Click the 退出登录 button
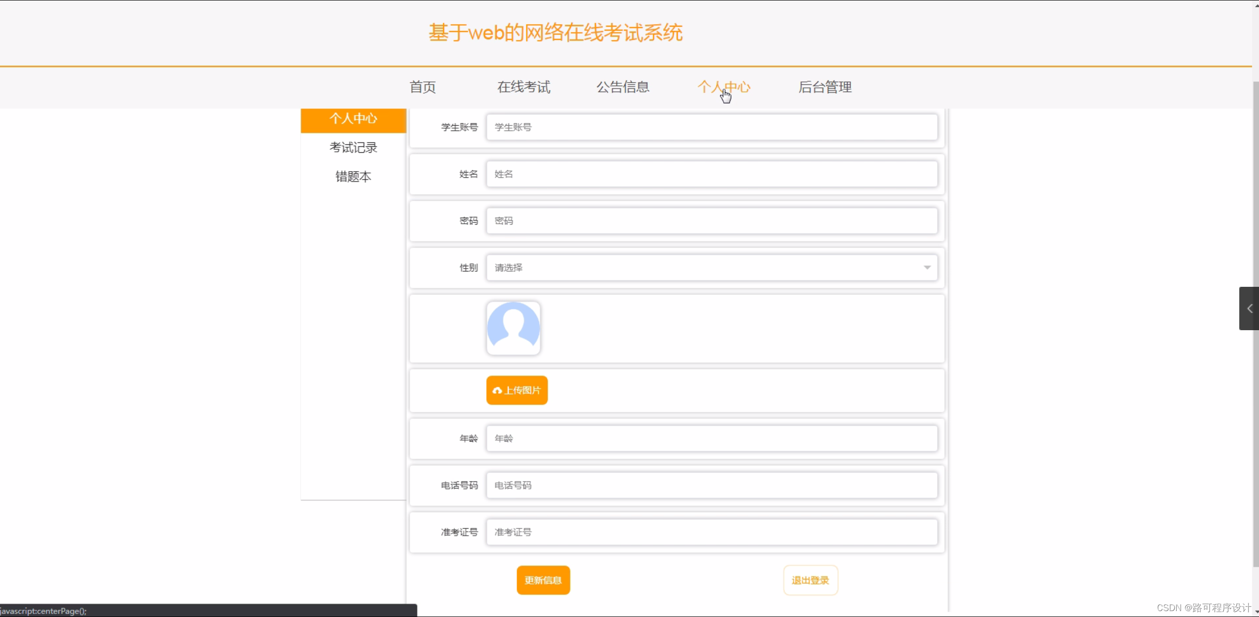The height and width of the screenshot is (617, 1259). [810, 580]
